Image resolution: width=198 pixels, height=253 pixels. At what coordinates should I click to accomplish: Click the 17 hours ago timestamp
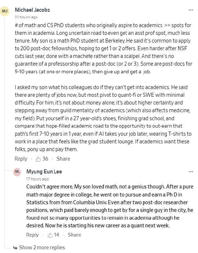[x=37, y=179]
